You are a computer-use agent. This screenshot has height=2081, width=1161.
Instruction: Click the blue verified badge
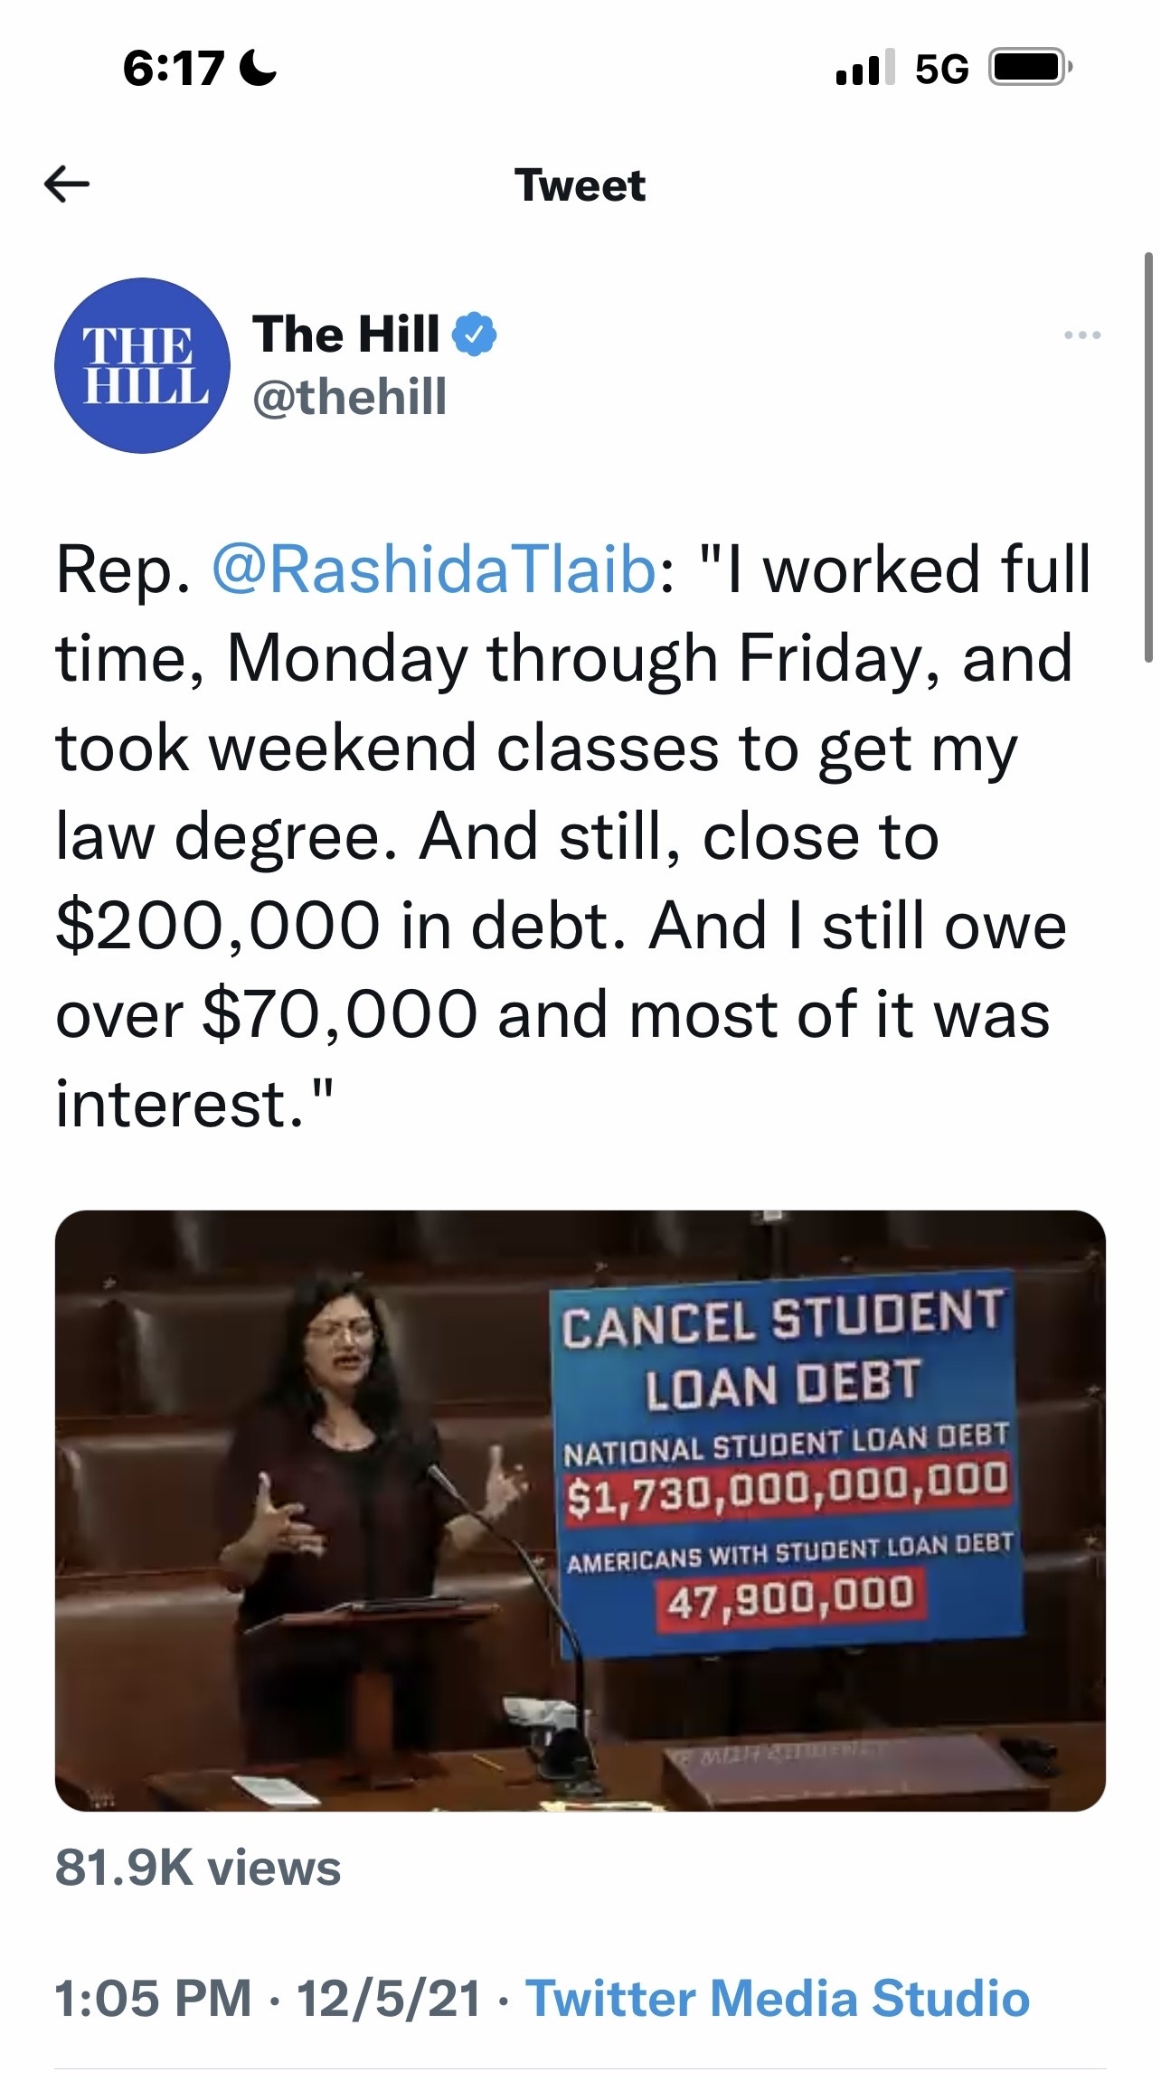point(474,334)
